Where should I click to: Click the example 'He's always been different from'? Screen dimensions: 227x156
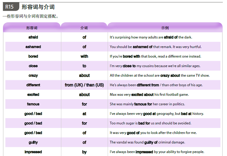(156, 85)
